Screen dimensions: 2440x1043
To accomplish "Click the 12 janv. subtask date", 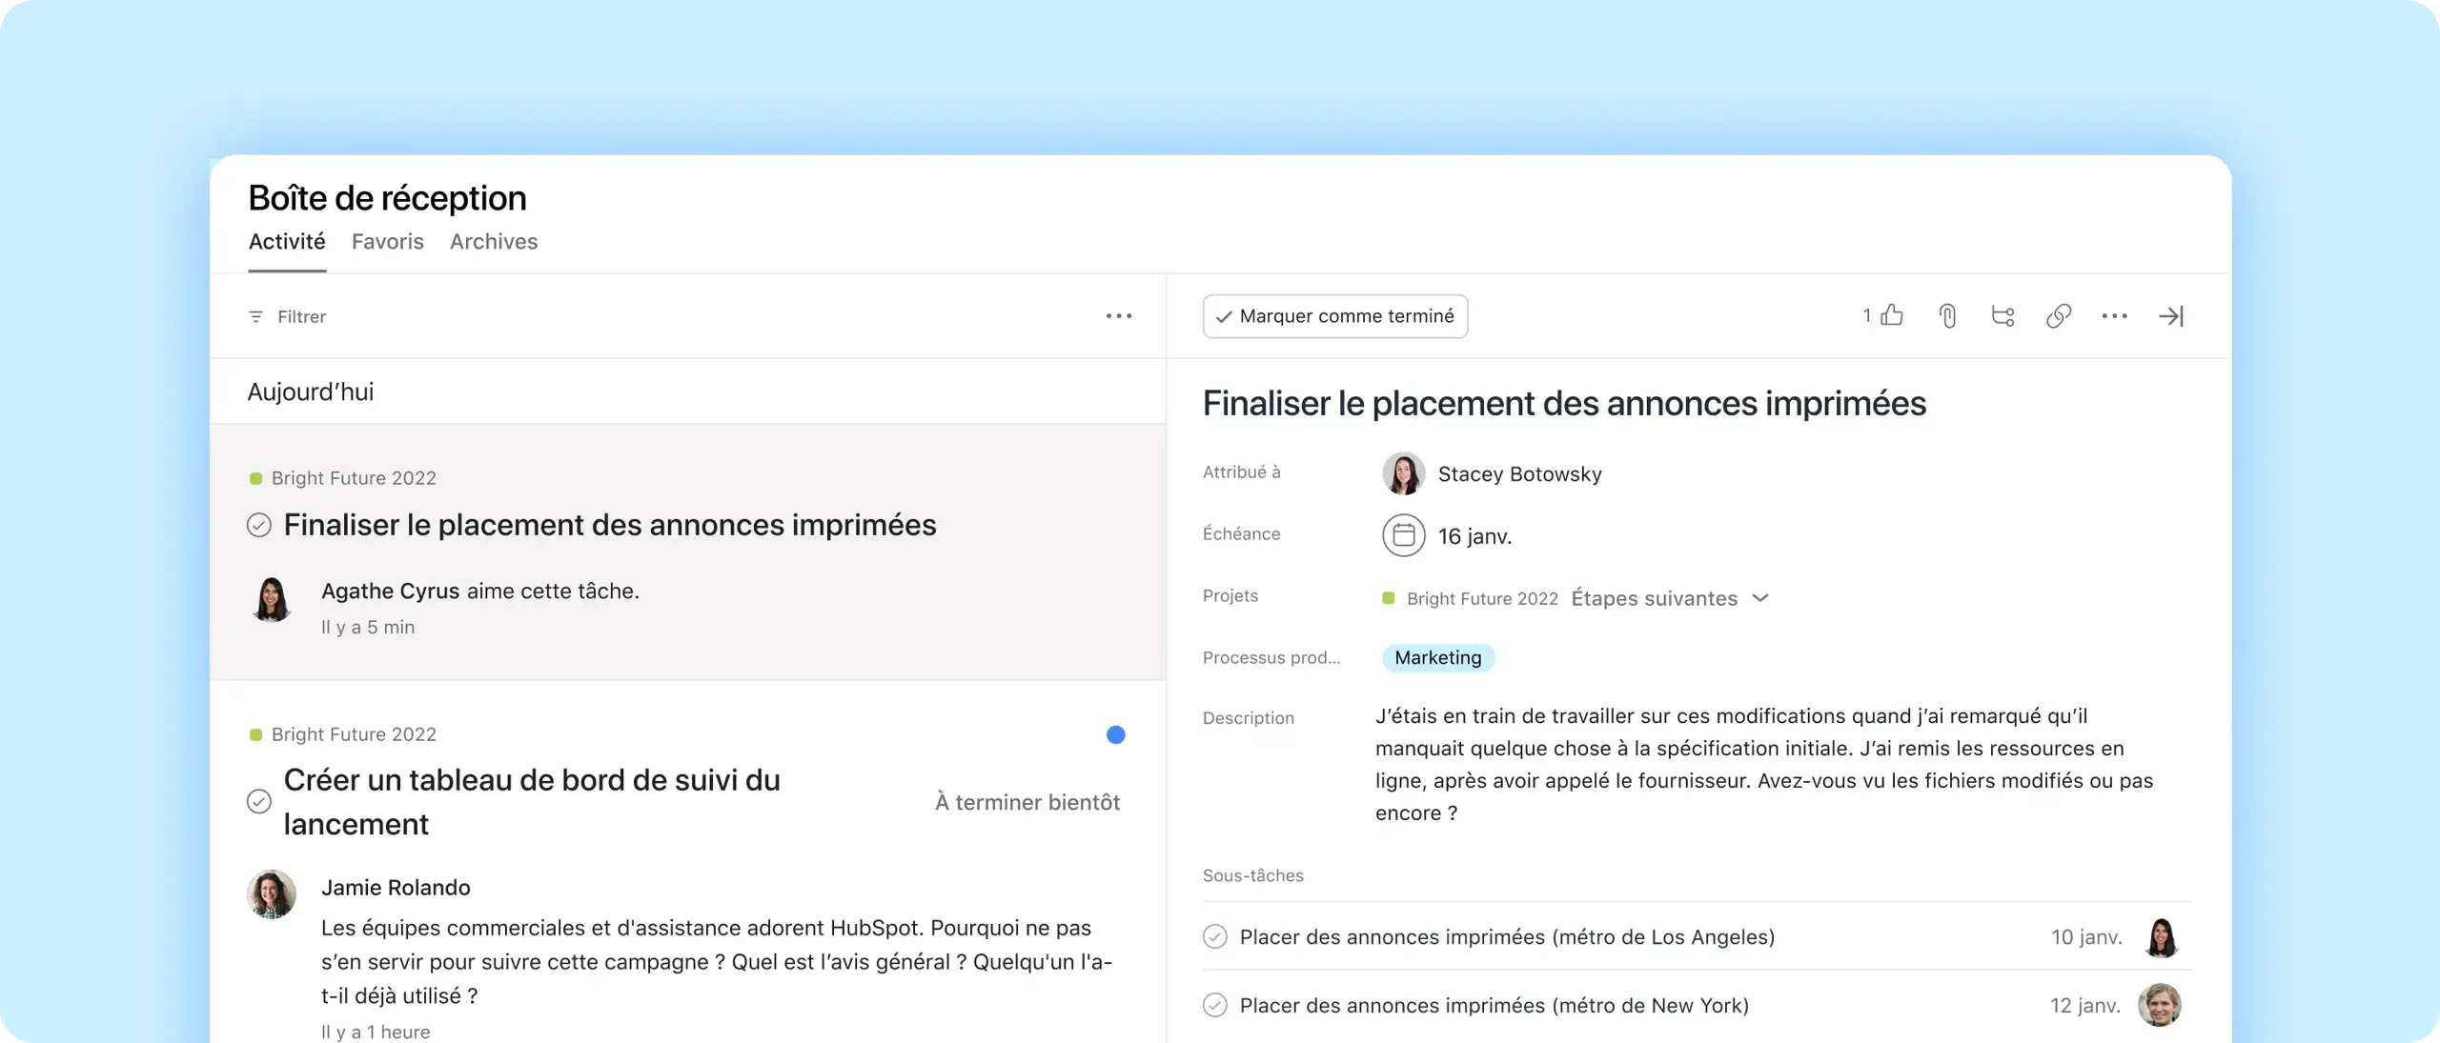I will tap(2085, 1005).
